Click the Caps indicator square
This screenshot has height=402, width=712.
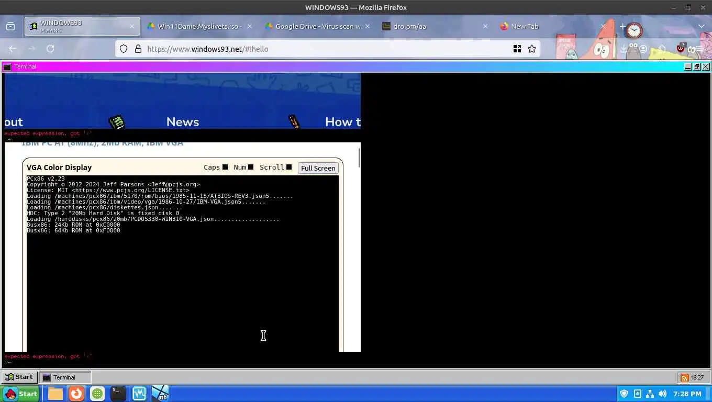[225, 167]
